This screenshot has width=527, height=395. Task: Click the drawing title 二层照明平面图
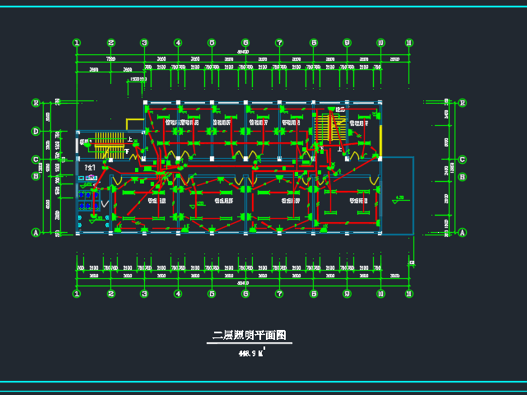pyautogui.click(x=249, y=336)
